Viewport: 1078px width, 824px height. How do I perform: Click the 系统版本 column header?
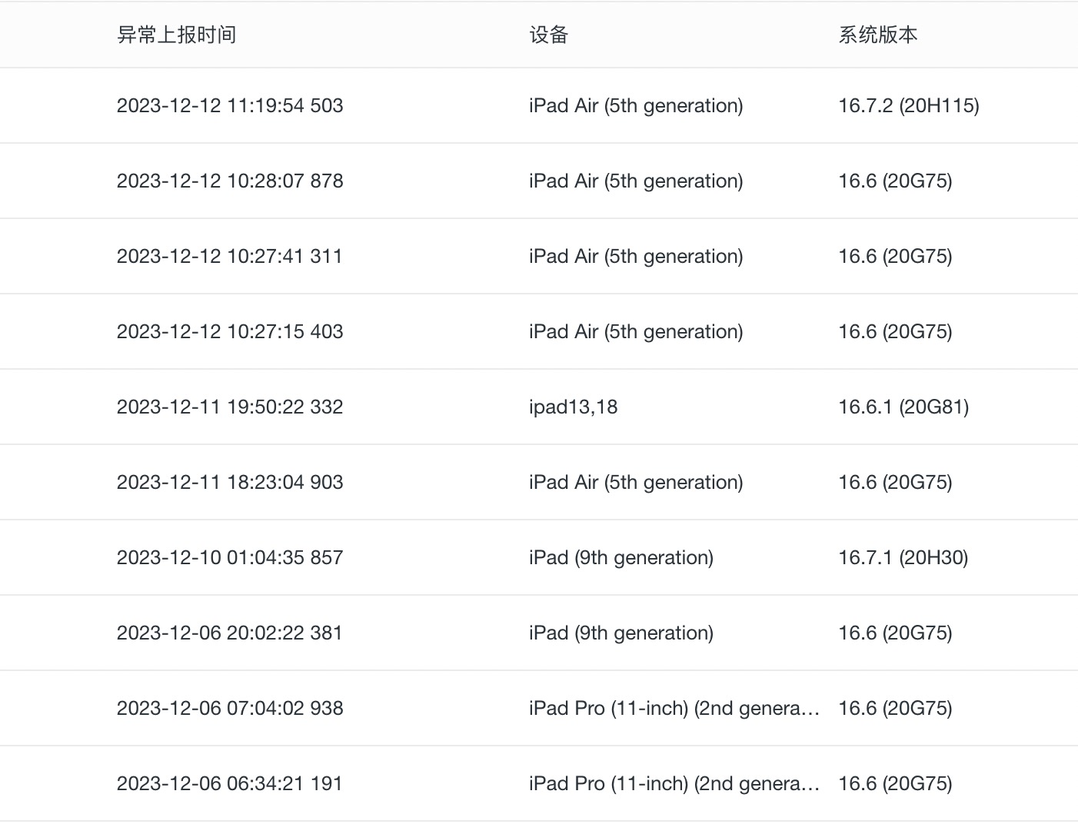pyautogui.click(x=877, y=35)
